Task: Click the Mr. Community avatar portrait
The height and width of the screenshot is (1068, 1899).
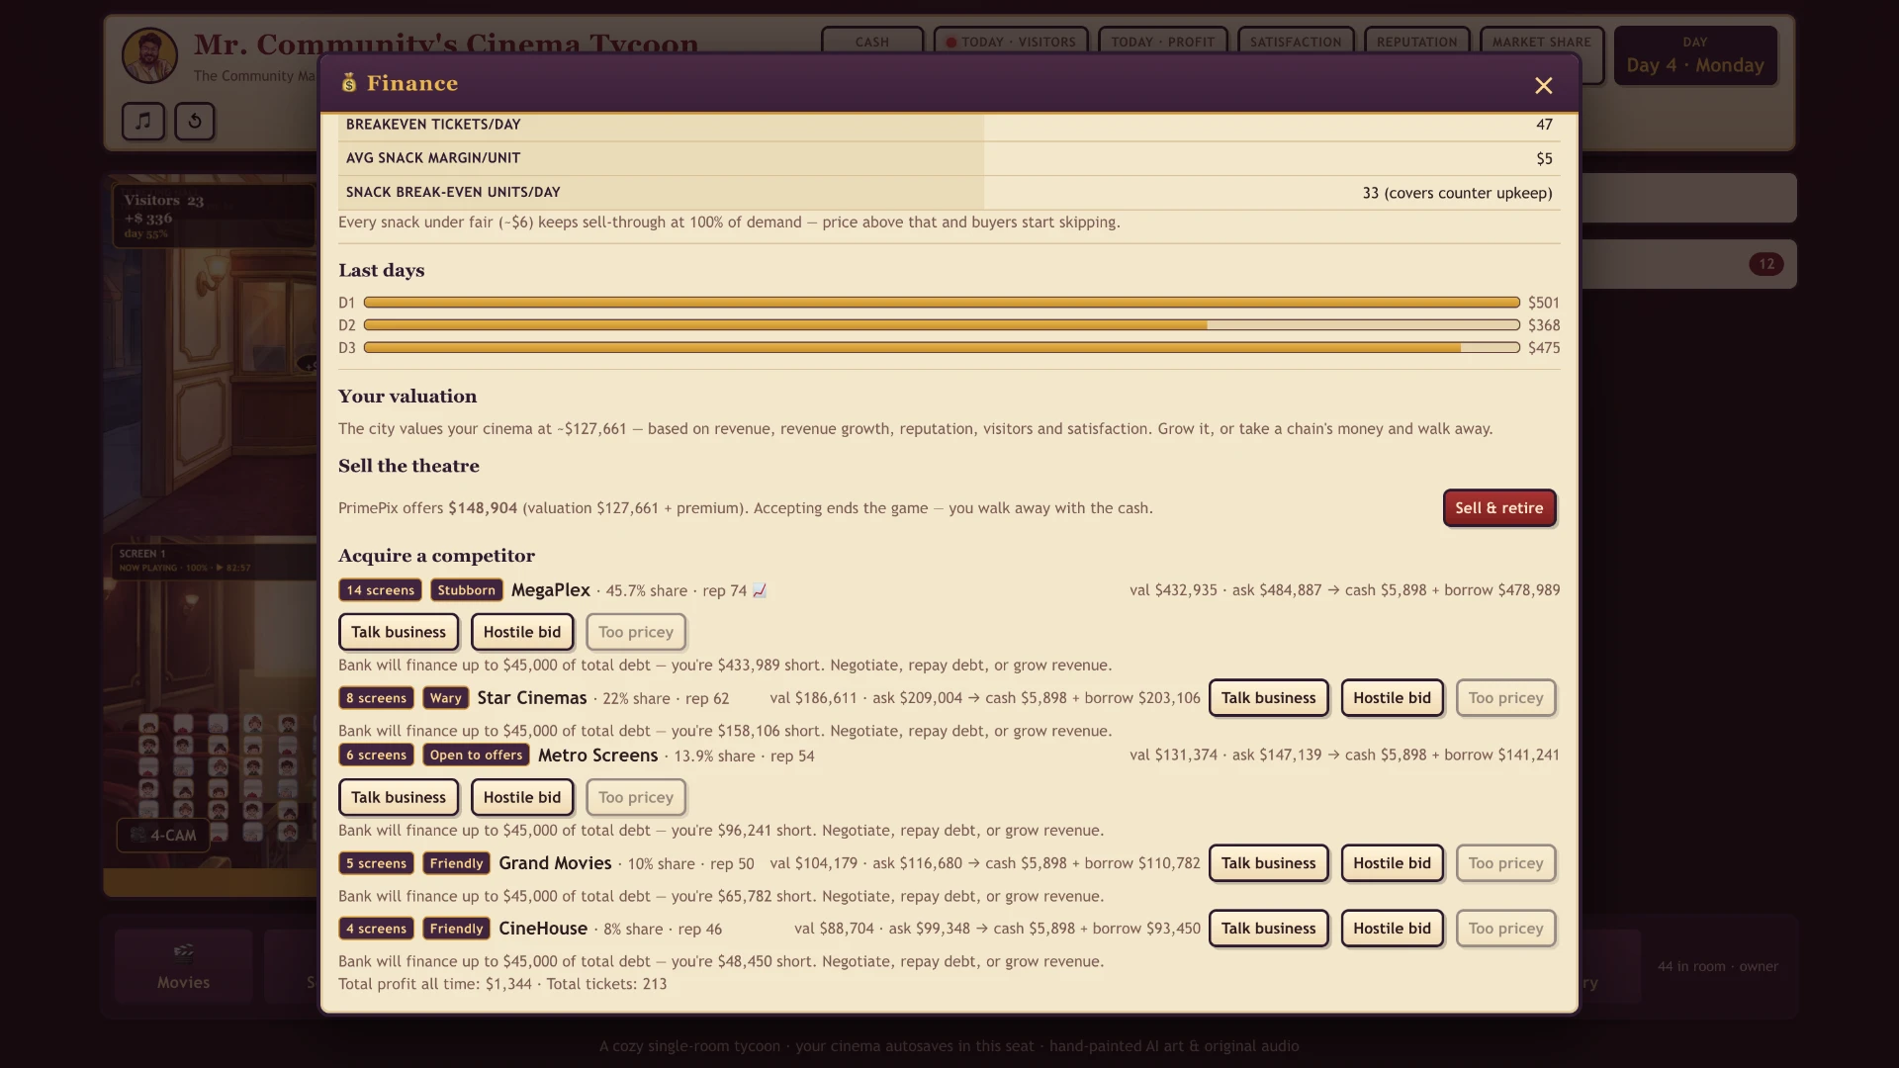Action: coord(149,55)
